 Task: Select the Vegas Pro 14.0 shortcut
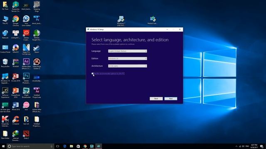(26, 50)
